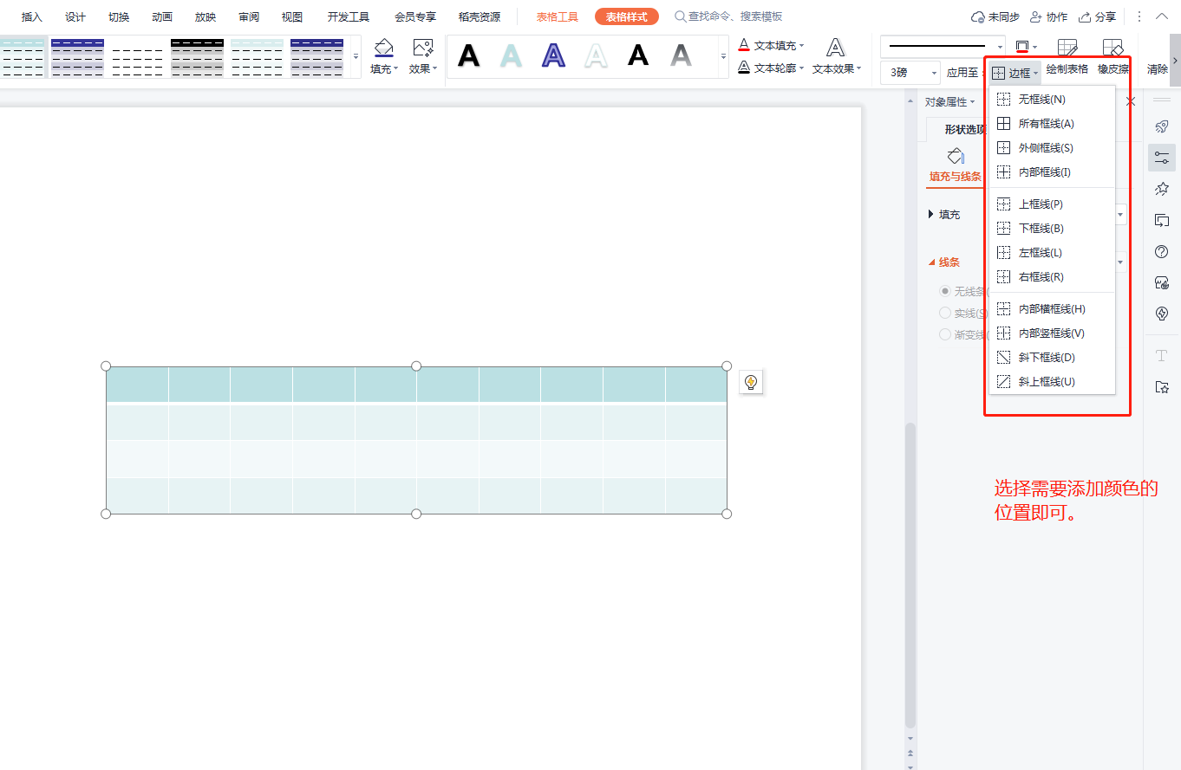This screenshot has width=1181, height=770.
Task: Apply black solid WordArt style
Action: [x=469, y=56]
